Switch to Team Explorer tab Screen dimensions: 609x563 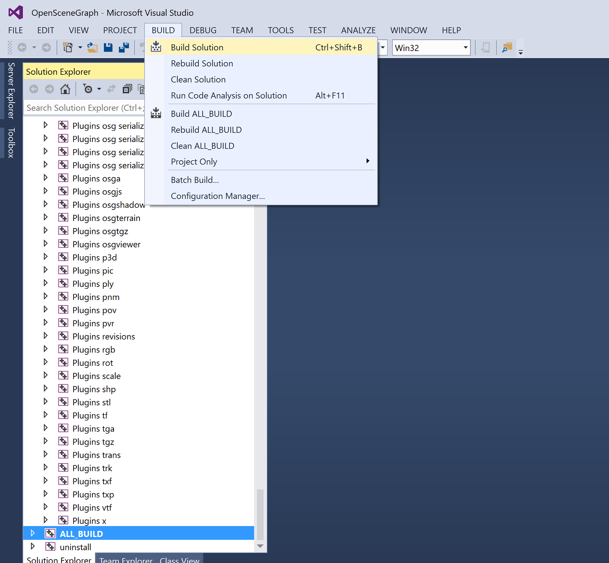coord(126,559)
